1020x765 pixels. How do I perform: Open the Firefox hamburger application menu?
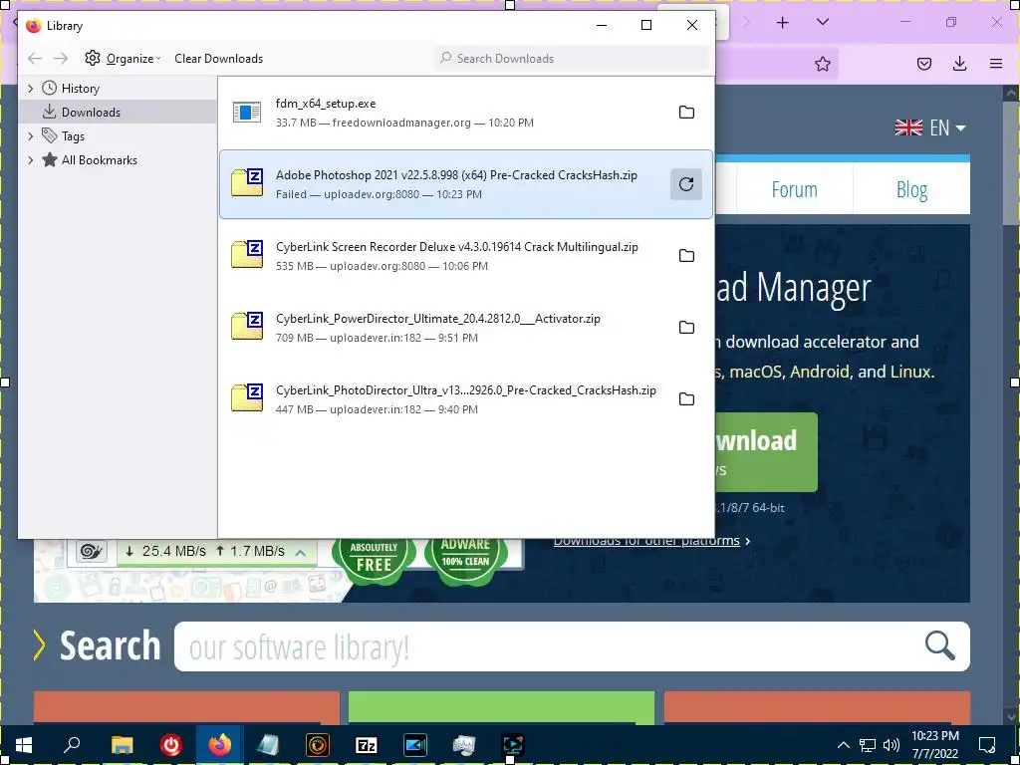(x=996, y=64)
